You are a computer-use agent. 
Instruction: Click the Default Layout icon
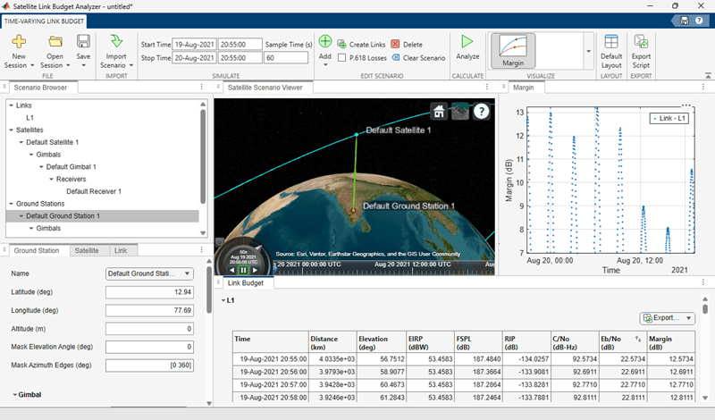pos(611,41)
